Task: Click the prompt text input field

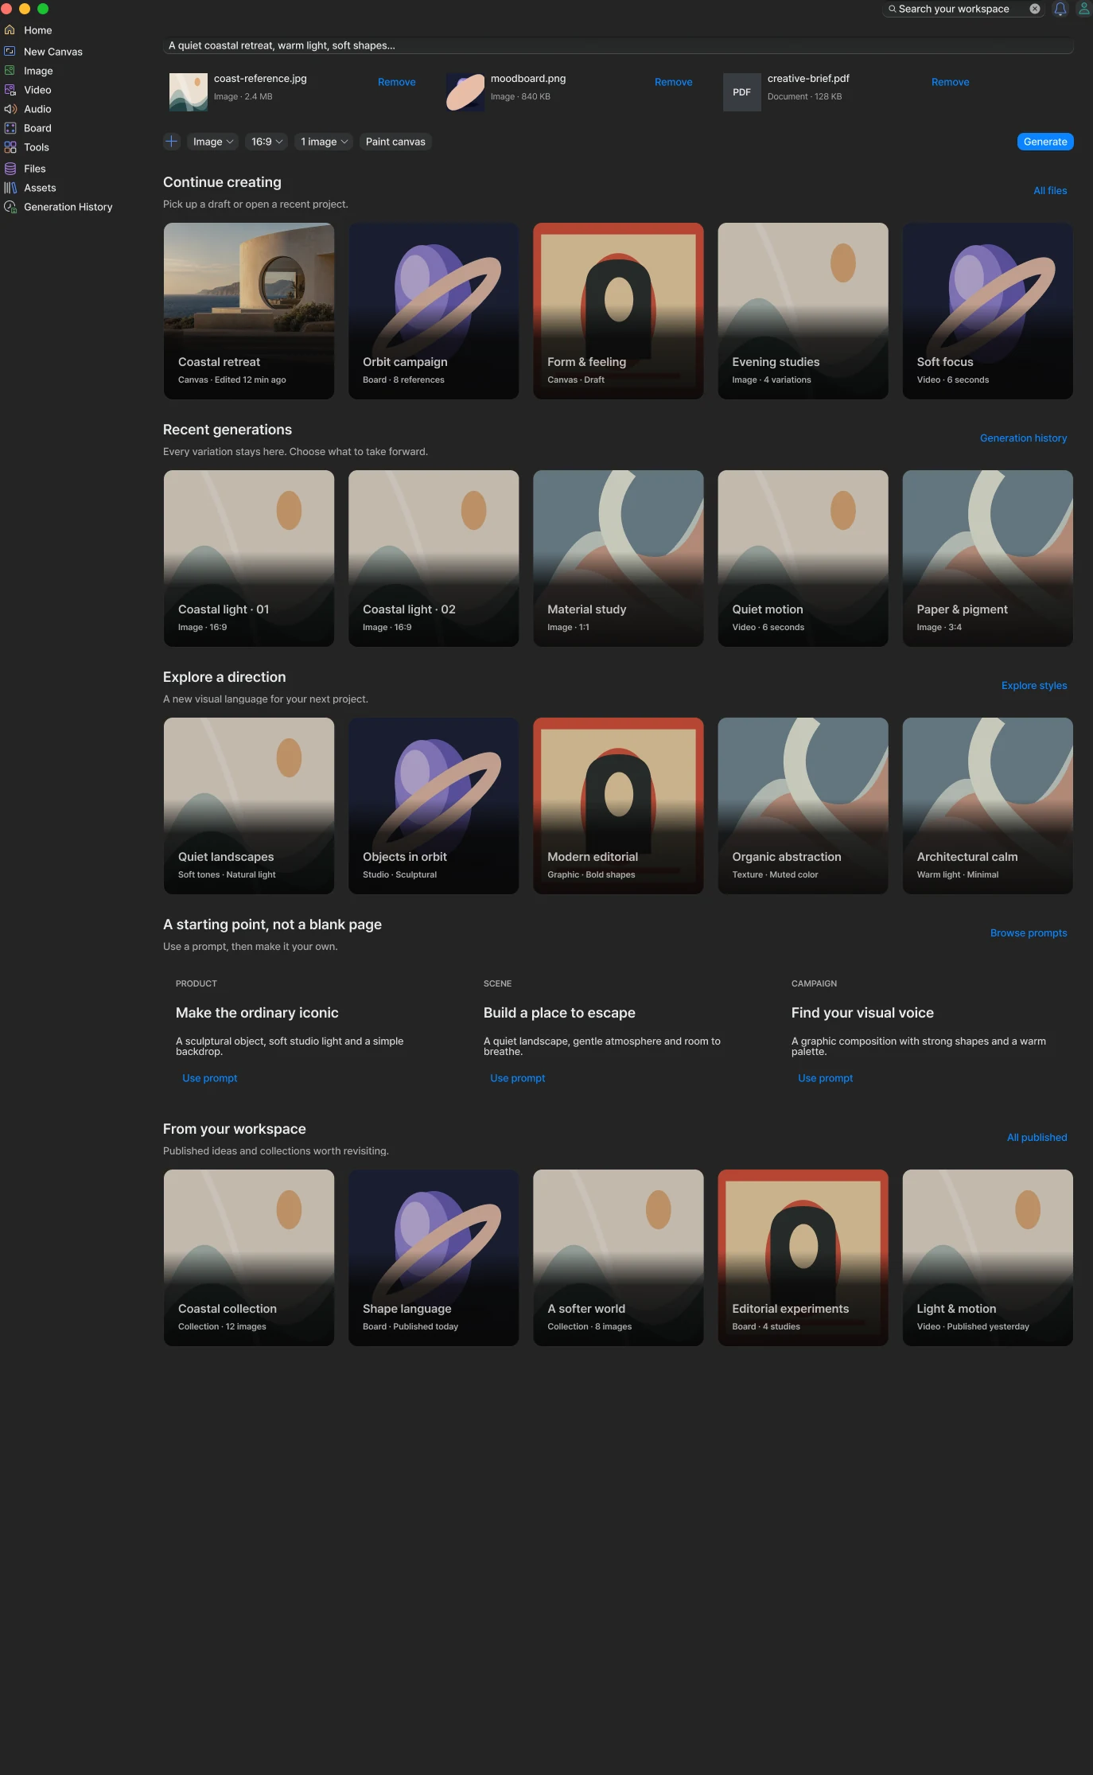Action: [x=618, y=45]
